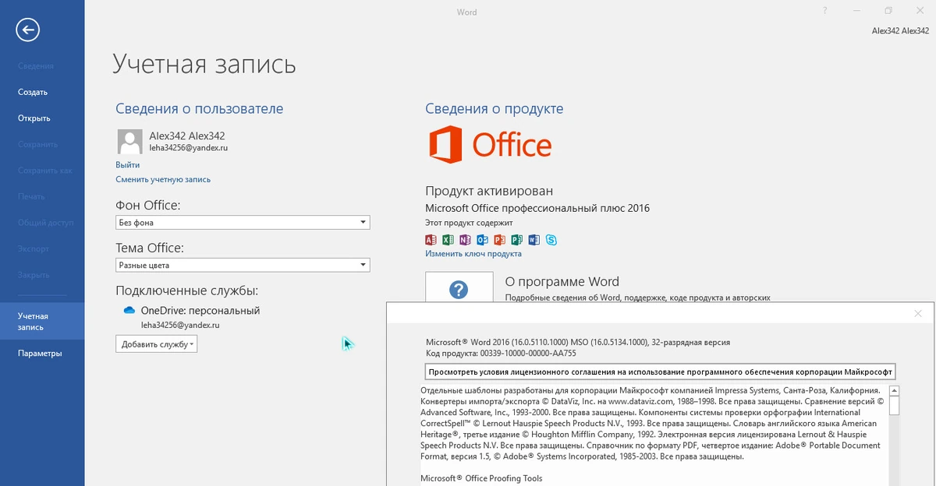Click the Alex342 Alex342 name at top right

point(900,30)
